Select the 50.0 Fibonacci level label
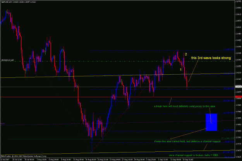The width and height of the screenshot is (242, 161). tap(229, 101)
